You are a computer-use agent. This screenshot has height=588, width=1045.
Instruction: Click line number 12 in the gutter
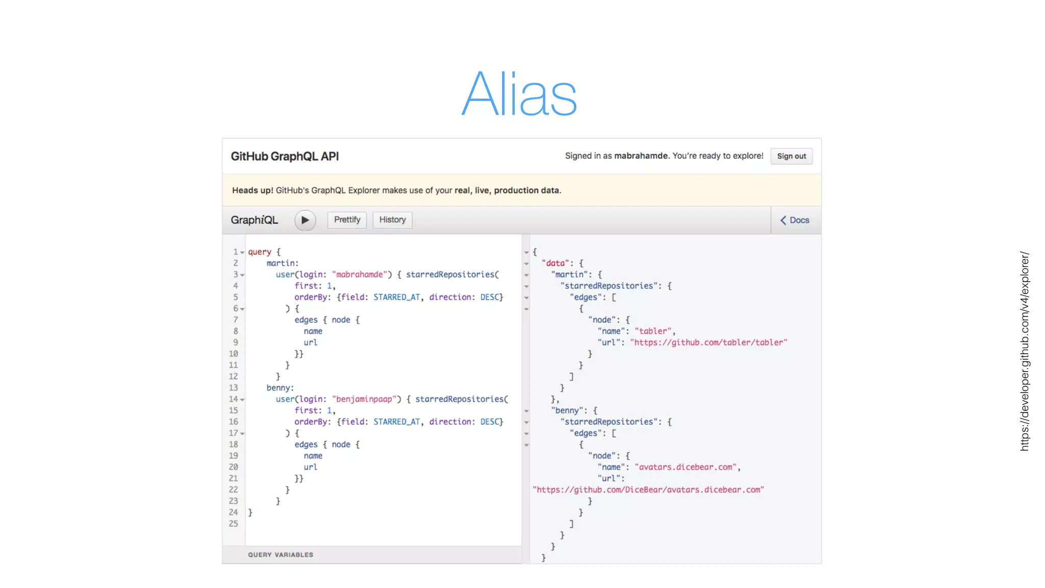pyautogui.click(x=233, y=377)
